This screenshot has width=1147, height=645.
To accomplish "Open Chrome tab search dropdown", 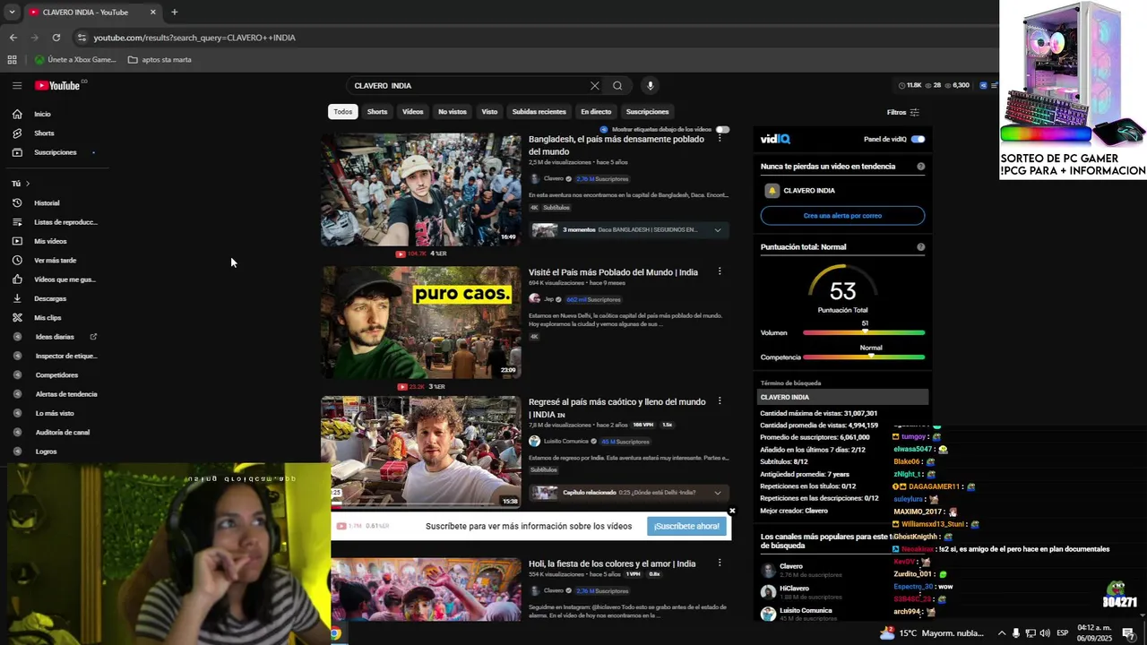I will [x=12, y=12].
